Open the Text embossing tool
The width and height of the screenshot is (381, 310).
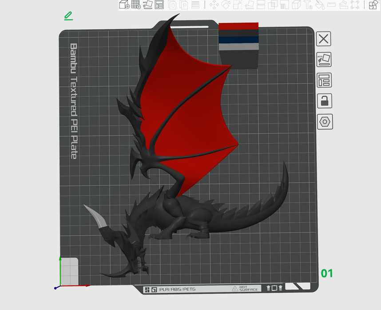pyautogui.click(x=309, y=5)
